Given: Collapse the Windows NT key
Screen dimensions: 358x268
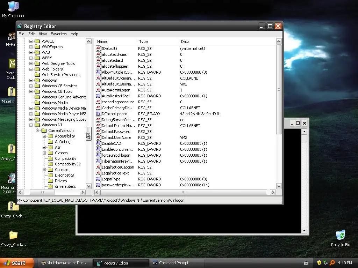Looking at the screenshot, I should click(x=31, y=125).
